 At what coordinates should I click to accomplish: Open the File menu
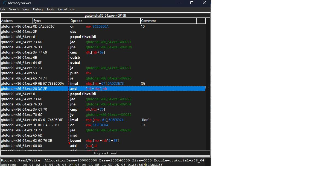pyautogui.click(x=3, y=9)
